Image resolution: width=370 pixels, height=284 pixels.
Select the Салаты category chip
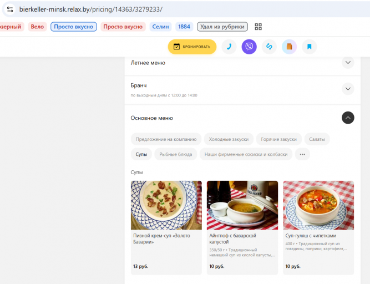tap(317, 139)
